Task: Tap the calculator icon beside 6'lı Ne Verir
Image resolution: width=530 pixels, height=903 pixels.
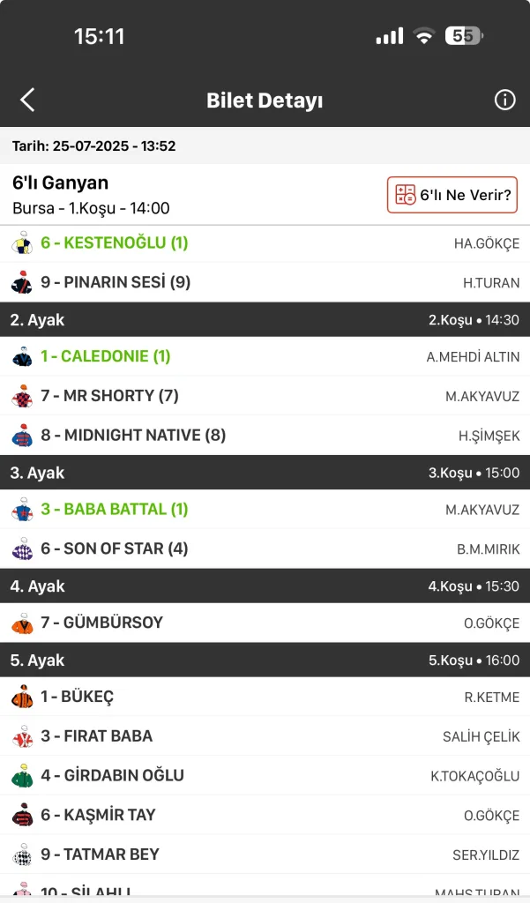Action: point(406,195)
